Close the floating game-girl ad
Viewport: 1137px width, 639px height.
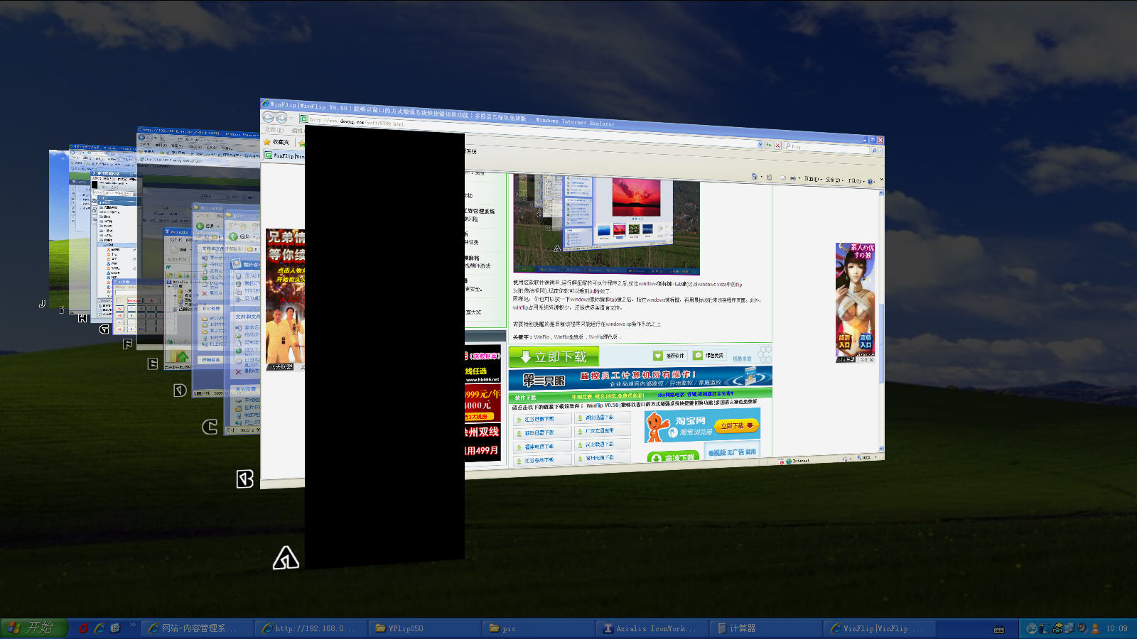(x=871, y=360)
